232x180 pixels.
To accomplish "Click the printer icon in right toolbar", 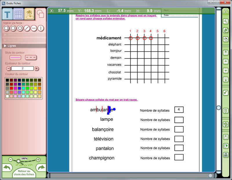I will click(226, 154).
